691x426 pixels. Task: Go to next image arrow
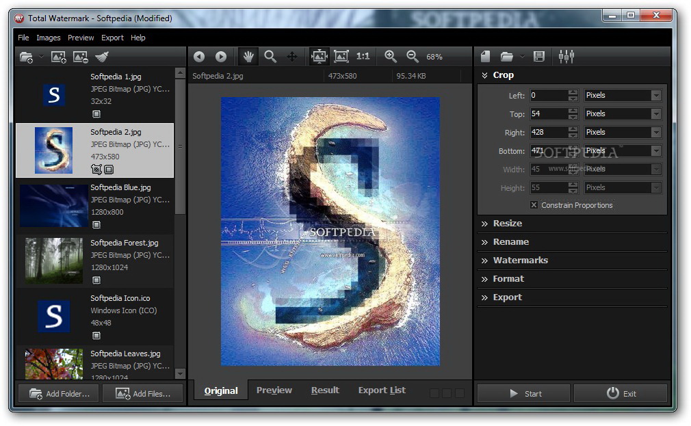click(221, 56)
